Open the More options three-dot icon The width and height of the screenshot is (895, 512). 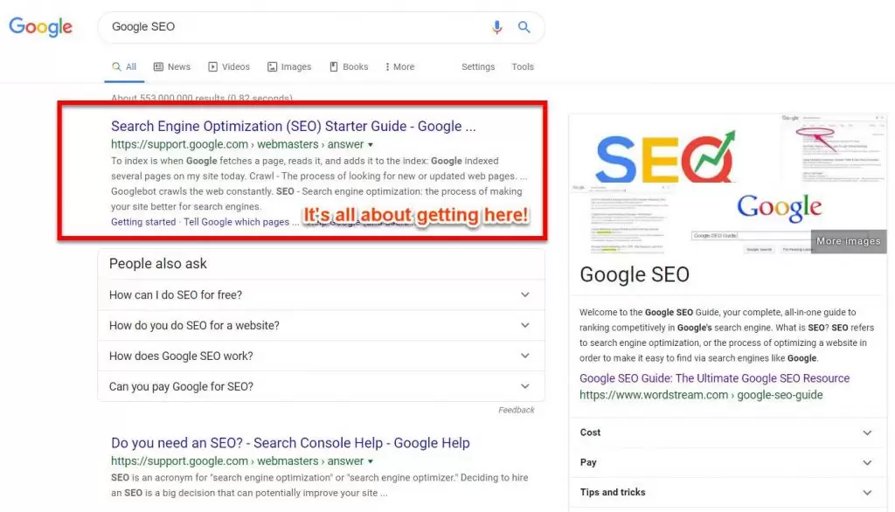(387, 67)
